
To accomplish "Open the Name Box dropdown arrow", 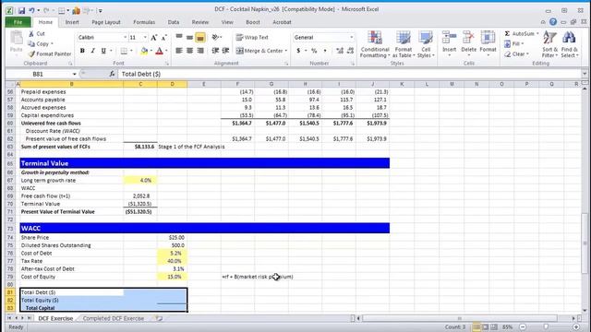I will [x=74, y=74].
